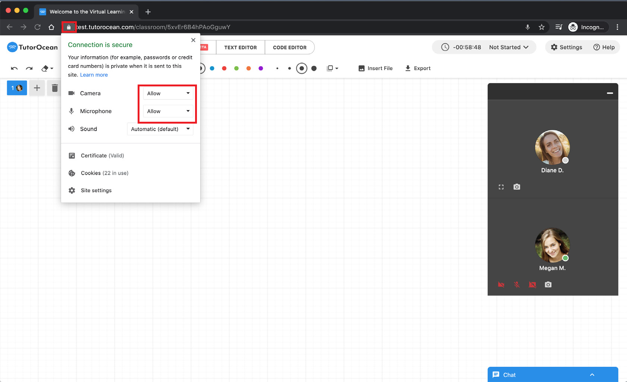This screenshot has width=627, height=382.
Task: Click the Export button
Action: tap(418, 68)
